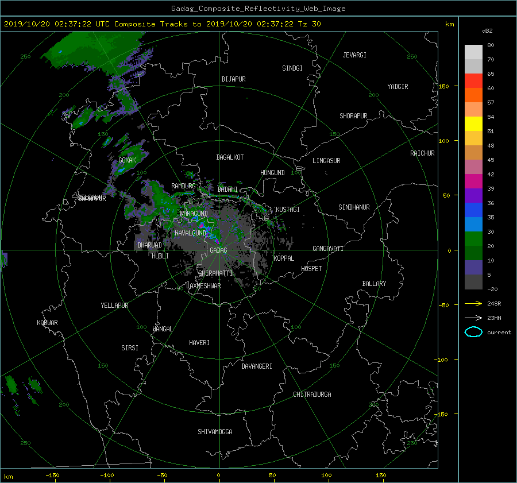Click the CHITRADURGA city label
517x483 pixels.
pyautogui.click(x=312, y=395)
